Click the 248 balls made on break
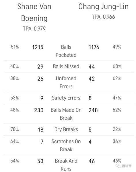 tap(93, 110)
